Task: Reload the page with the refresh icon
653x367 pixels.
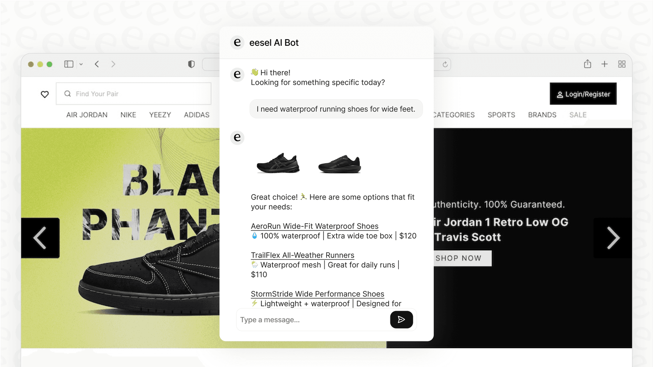Action: tap(445, 64)
